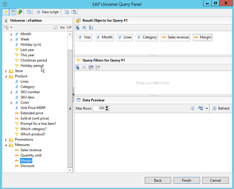Click the Finish button

186,181
